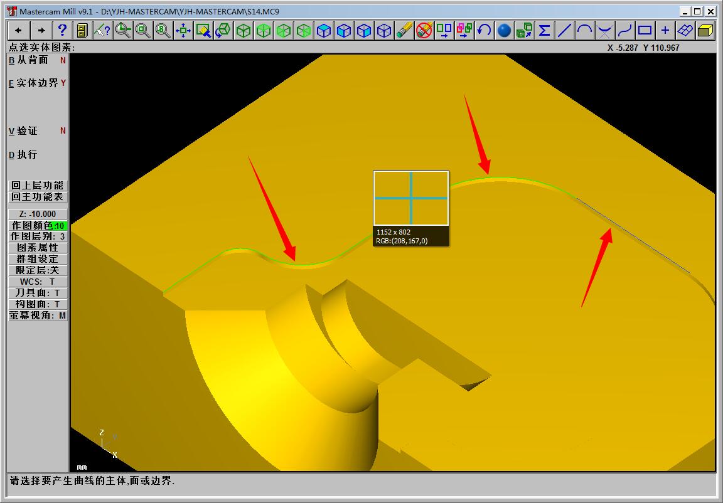723x503 pixels.
Task: Click the Repaint screen brush icon
Action: click(x=203, y=30)
